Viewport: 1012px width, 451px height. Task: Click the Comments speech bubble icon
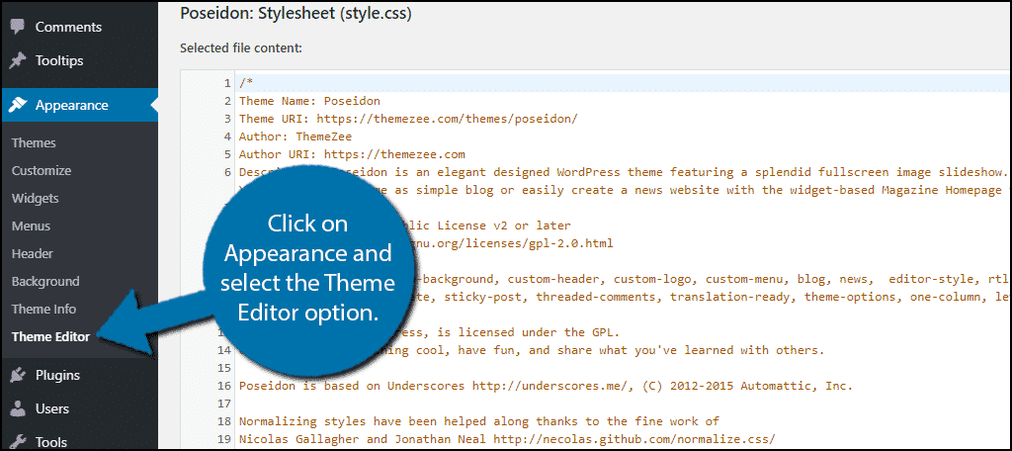coord(18,27)
